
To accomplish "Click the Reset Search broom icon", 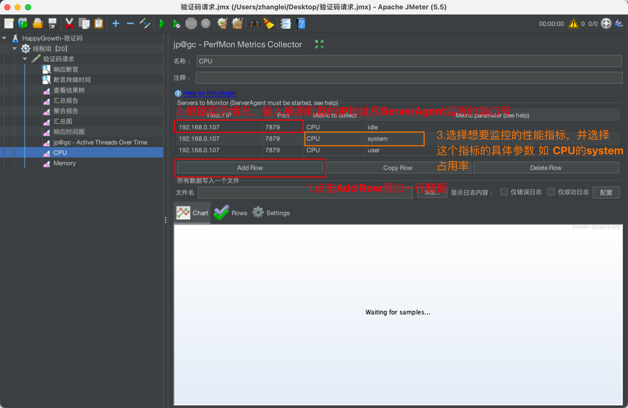I will 269,23.
